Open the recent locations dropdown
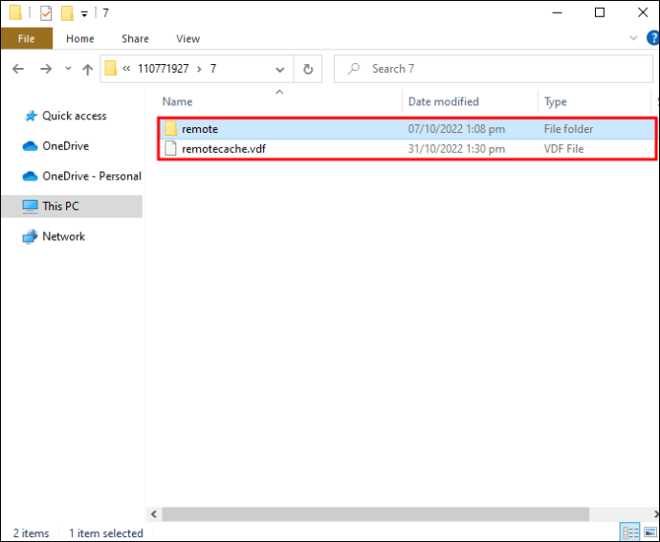 tap(68, 68)
